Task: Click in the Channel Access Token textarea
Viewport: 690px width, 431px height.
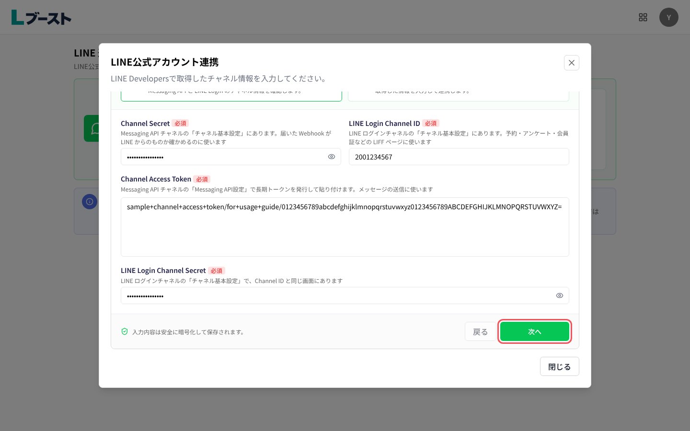Action: click(345, 227)
